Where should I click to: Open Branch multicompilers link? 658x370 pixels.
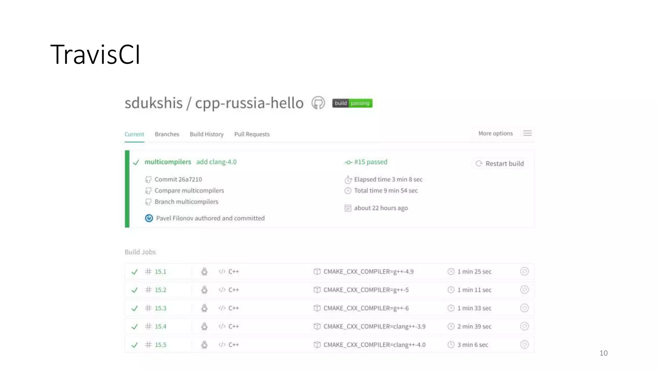[186, 202]
